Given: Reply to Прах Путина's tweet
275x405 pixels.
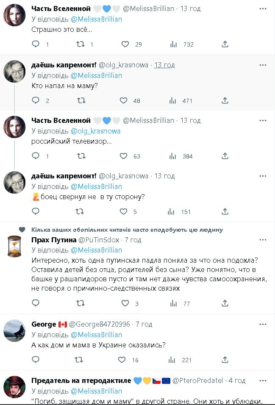Looking at the screenshot, I should click(x=36, y=303).
